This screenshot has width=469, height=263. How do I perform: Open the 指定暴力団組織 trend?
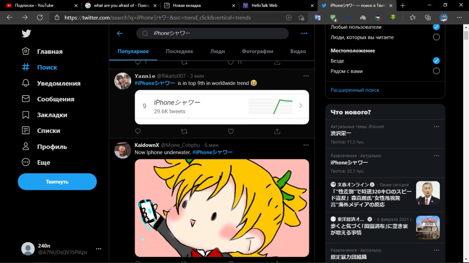click(x=349, y=257)
